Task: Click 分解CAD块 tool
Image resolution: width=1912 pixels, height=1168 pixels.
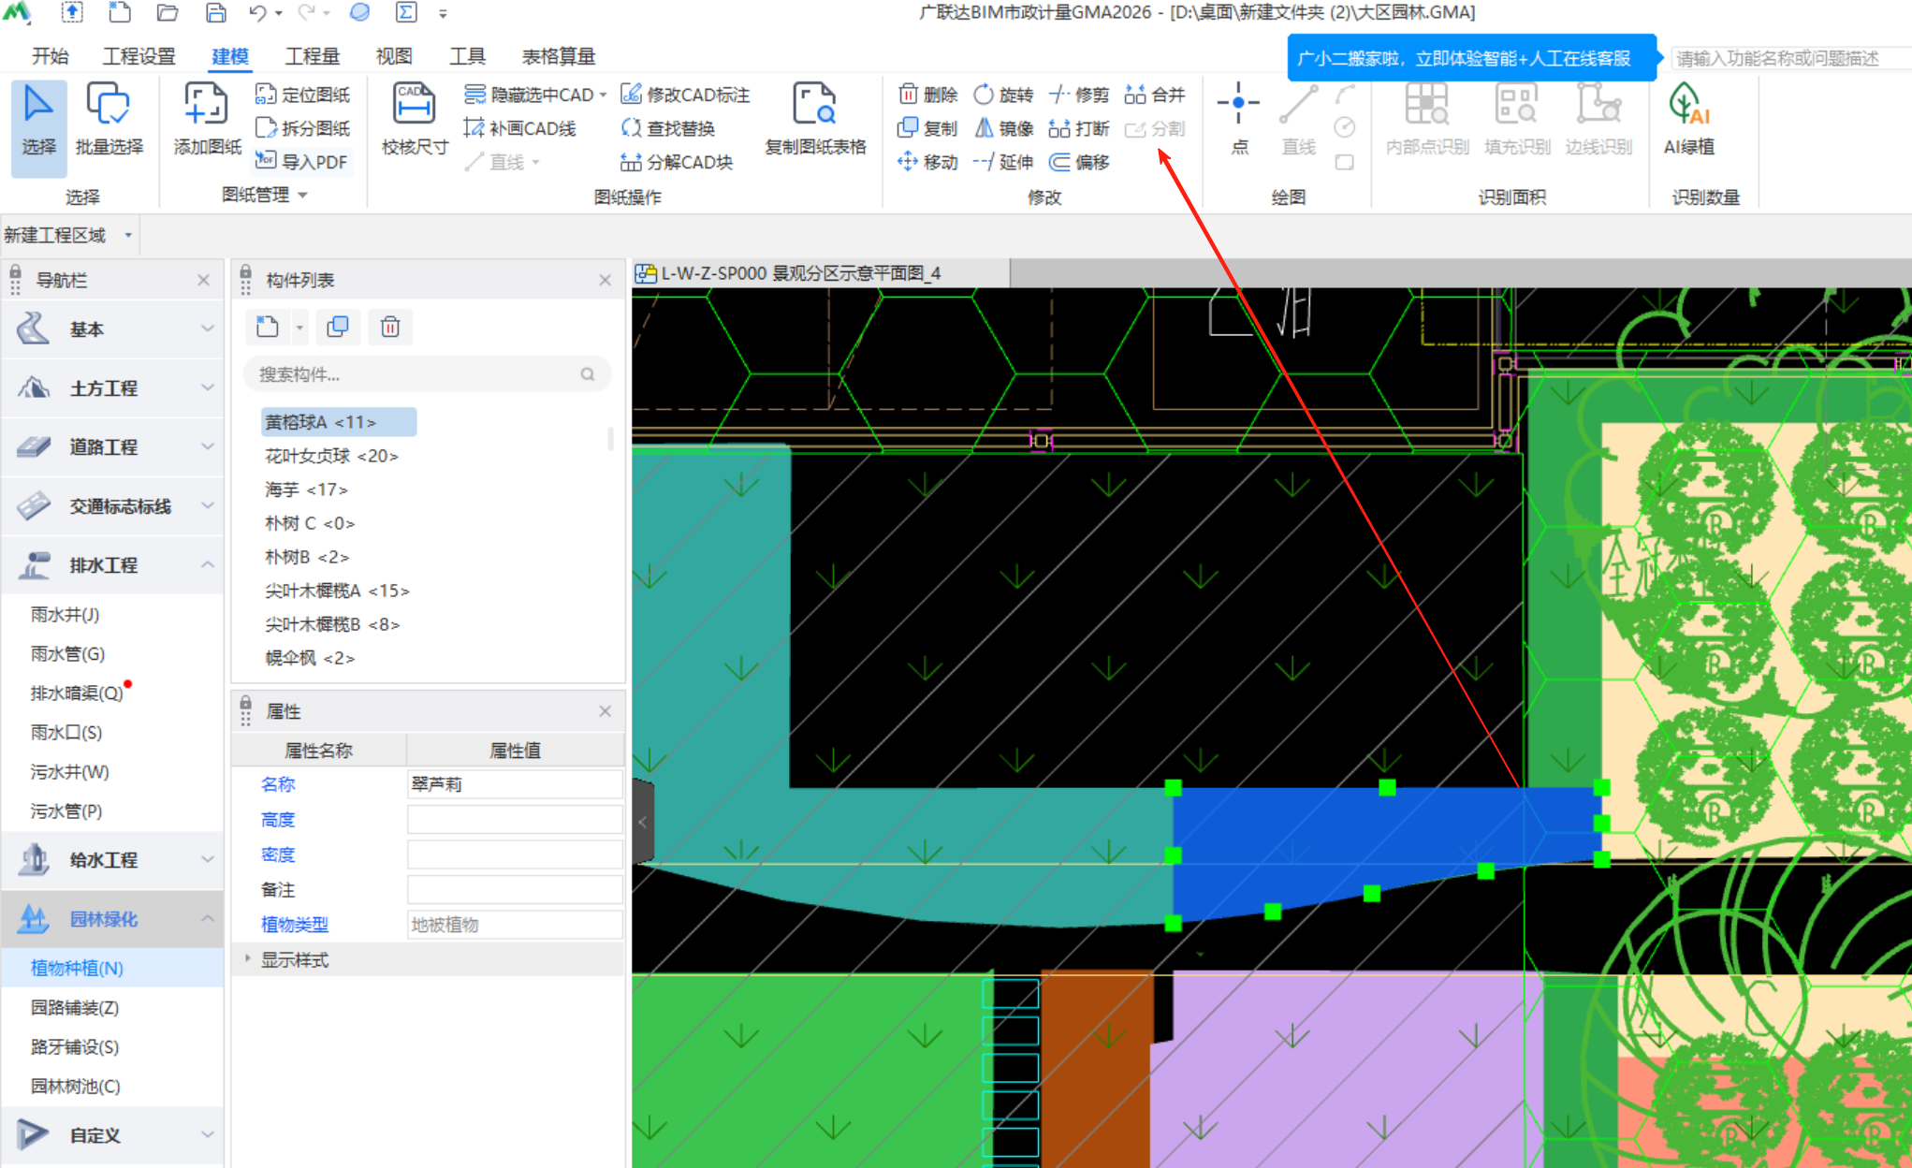Action: (x=676, y=162)
